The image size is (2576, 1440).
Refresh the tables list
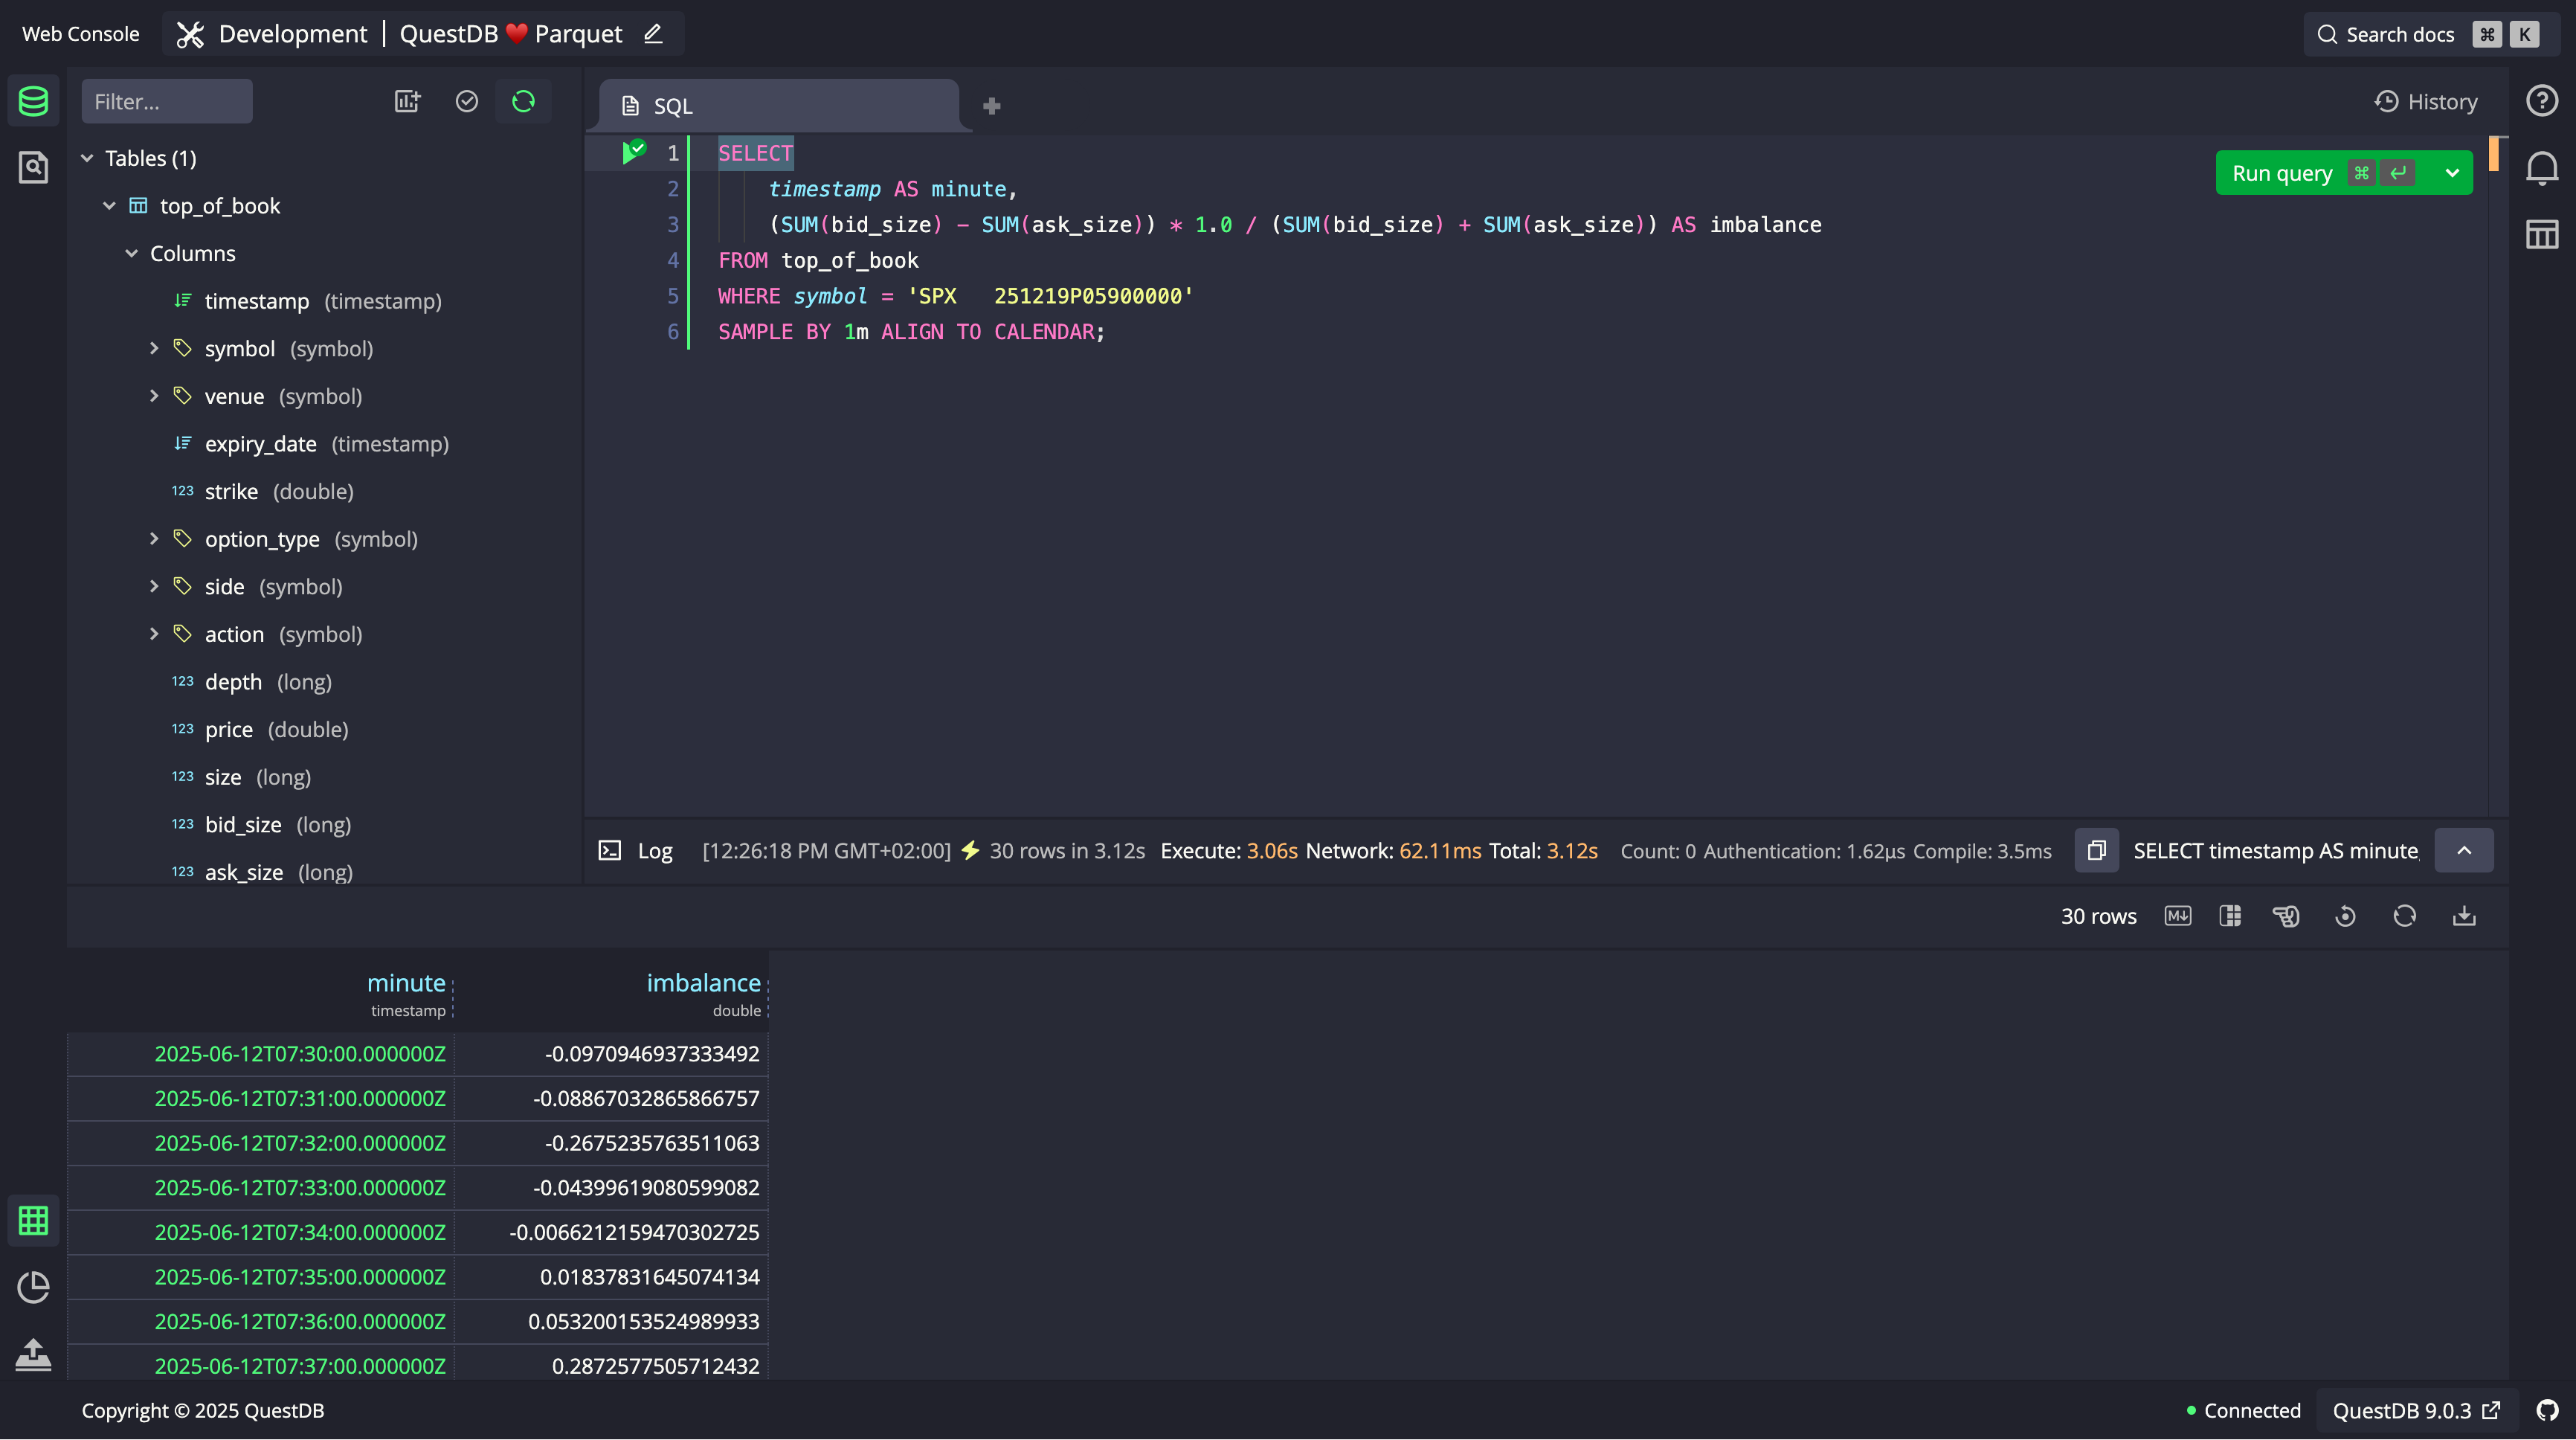(x=523, y=101)
